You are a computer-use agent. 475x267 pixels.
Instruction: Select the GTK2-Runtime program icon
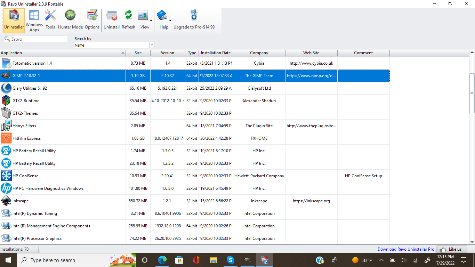tap(6, 101)
